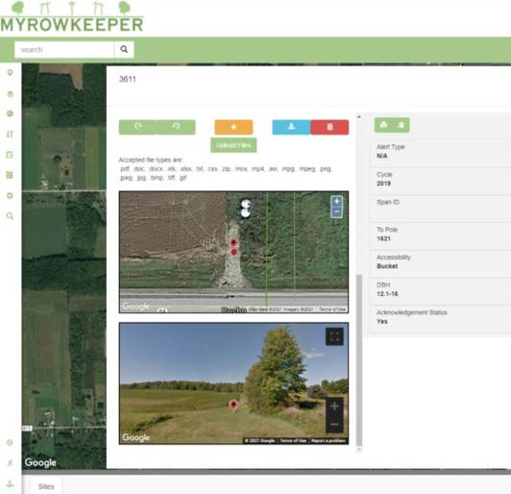
Task: Focus the search input field
Action: pyautogui.click(x=64, y=50)
